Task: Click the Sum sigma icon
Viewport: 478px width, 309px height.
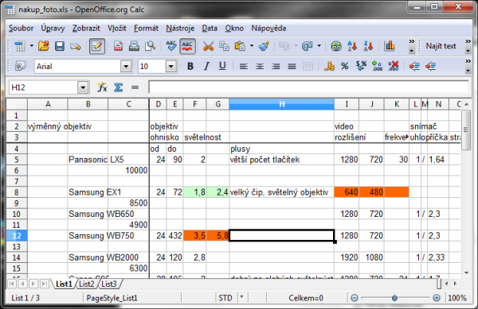Action: click(118, 87)
